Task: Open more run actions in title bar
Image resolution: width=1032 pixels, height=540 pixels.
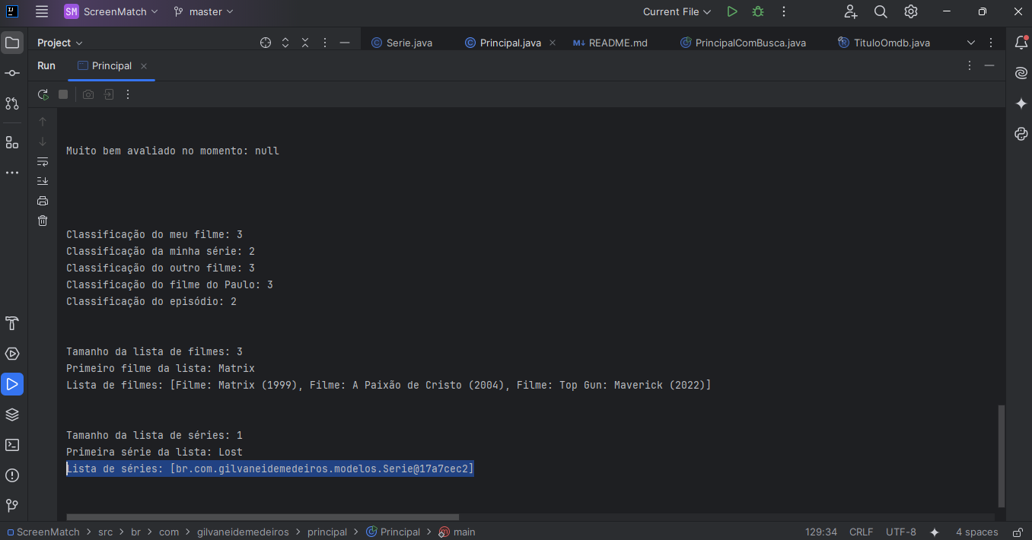Action: pyautogui.click(x=784, y=11)
